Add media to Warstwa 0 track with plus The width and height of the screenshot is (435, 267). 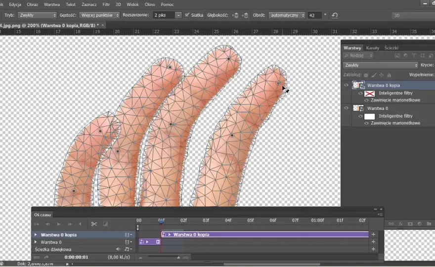[373, 242]
